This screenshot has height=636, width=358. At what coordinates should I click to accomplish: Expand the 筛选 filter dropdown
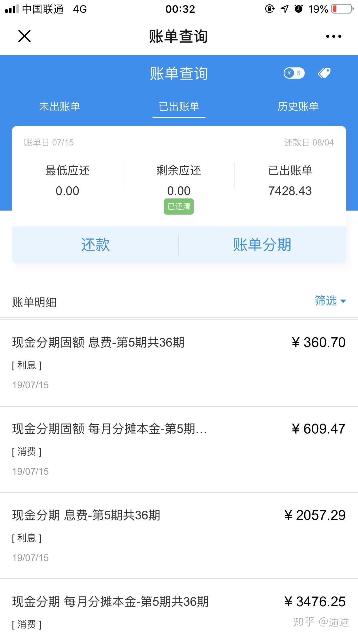coord(330,301)
